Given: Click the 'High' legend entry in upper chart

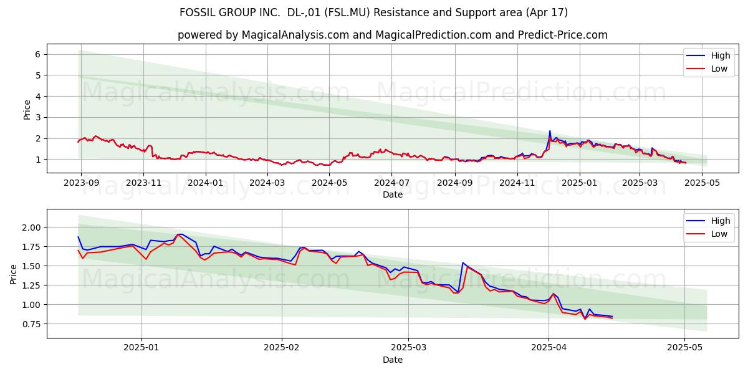Looking at the screenshot, I should [x=721, y=55].
